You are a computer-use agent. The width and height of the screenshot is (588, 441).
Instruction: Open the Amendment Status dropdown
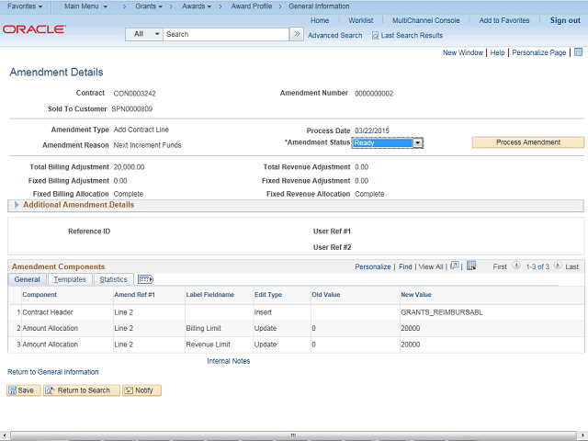point(417,142)
